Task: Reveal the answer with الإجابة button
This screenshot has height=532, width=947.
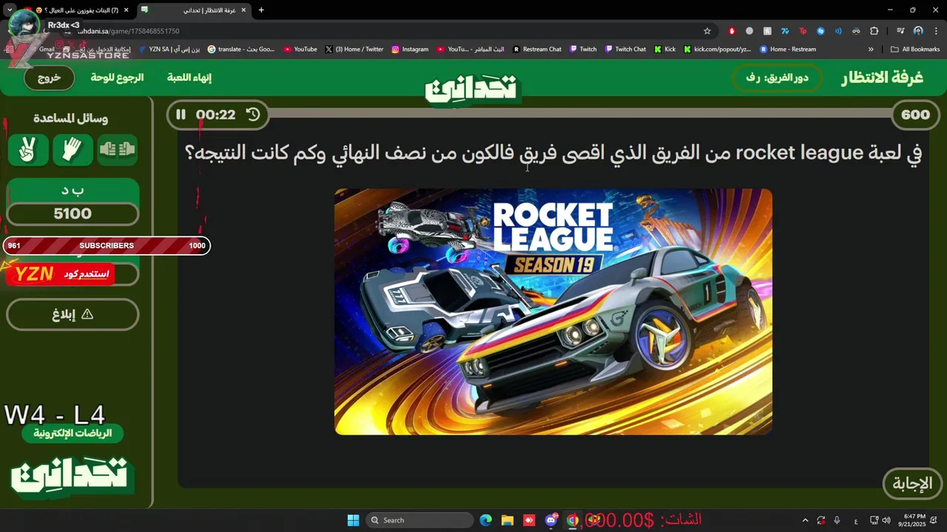Action: pos(912,484)
